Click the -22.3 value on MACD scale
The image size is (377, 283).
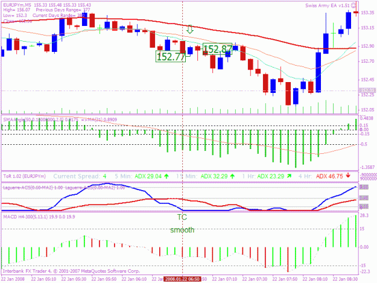pyautogui.click(x=364, y=272)
